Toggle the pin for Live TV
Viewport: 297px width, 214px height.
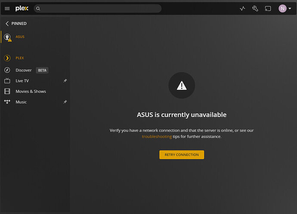point(65,81)
